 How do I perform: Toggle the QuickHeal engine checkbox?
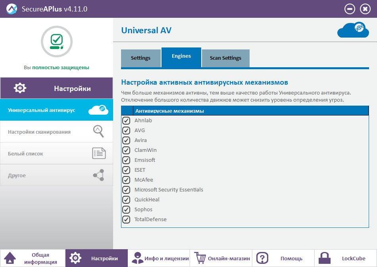126,199
